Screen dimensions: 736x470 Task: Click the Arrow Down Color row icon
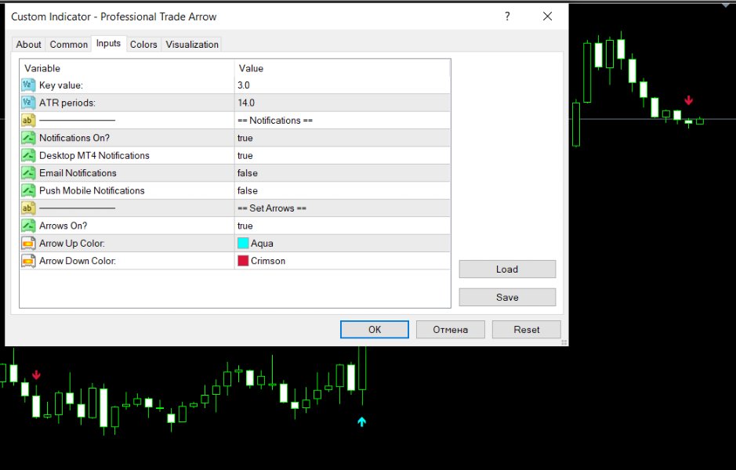tap(28, 261)
